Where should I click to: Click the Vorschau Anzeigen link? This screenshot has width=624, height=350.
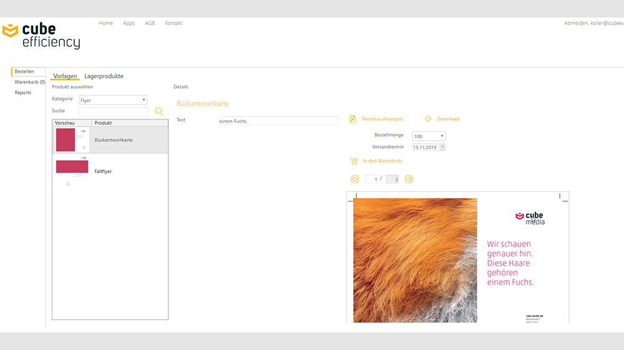tap(382, 119)
